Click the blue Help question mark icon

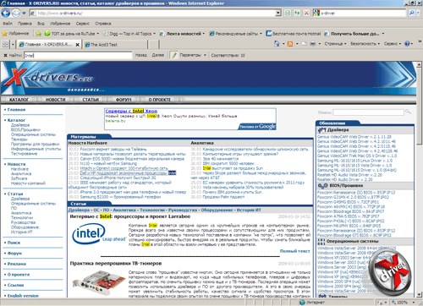pos(407,44)
